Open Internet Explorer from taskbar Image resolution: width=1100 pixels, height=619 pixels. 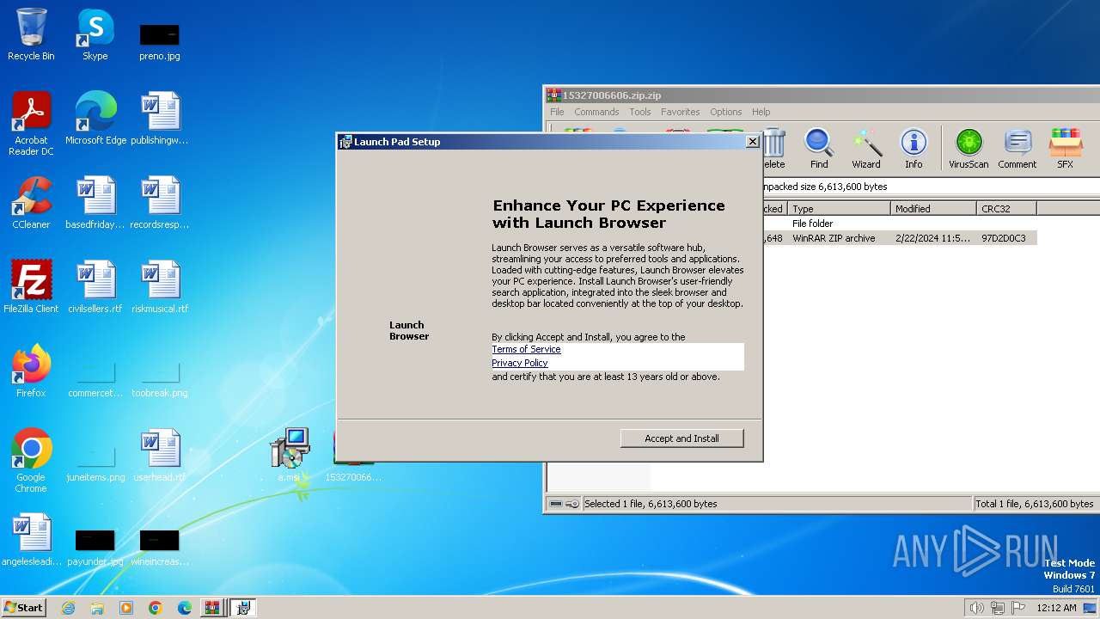68,608
